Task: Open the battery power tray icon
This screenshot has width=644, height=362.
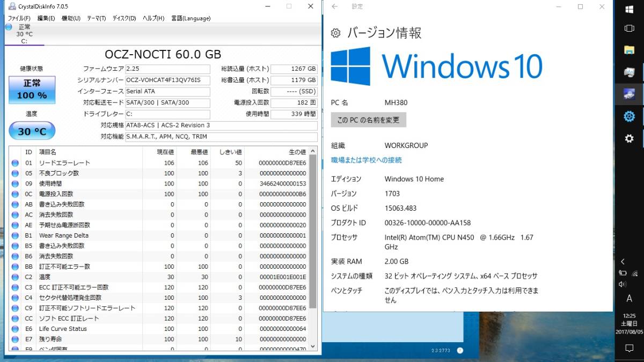Action: pos(623,274)
